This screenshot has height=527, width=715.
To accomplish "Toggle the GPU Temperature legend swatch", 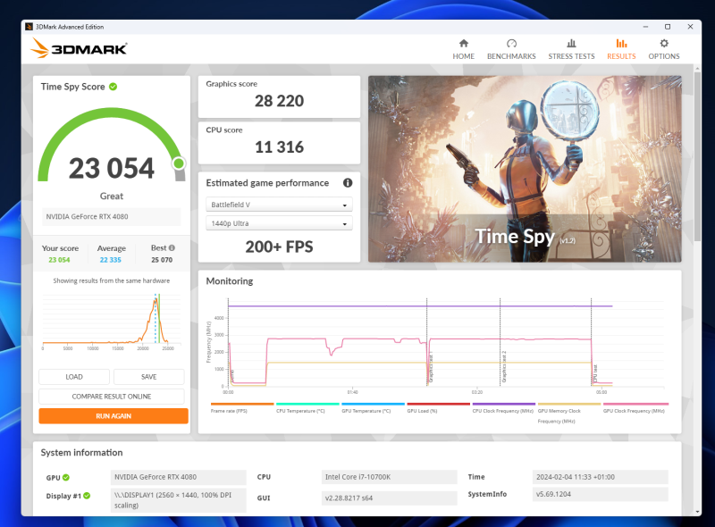I will [x=373, y=404].
